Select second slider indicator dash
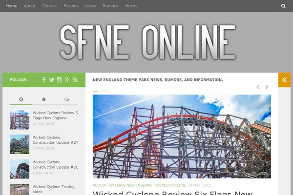 pos(101,91)
